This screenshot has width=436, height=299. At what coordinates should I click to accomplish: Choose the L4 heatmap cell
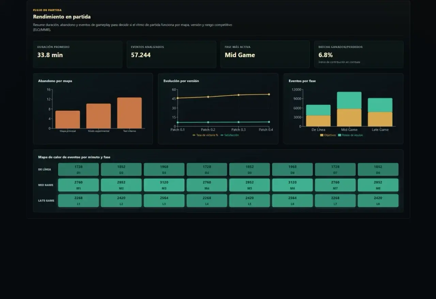click(207, 201)
